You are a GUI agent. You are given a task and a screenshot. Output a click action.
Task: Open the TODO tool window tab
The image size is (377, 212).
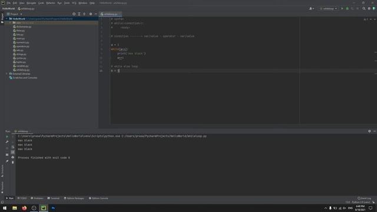point(22,198)
